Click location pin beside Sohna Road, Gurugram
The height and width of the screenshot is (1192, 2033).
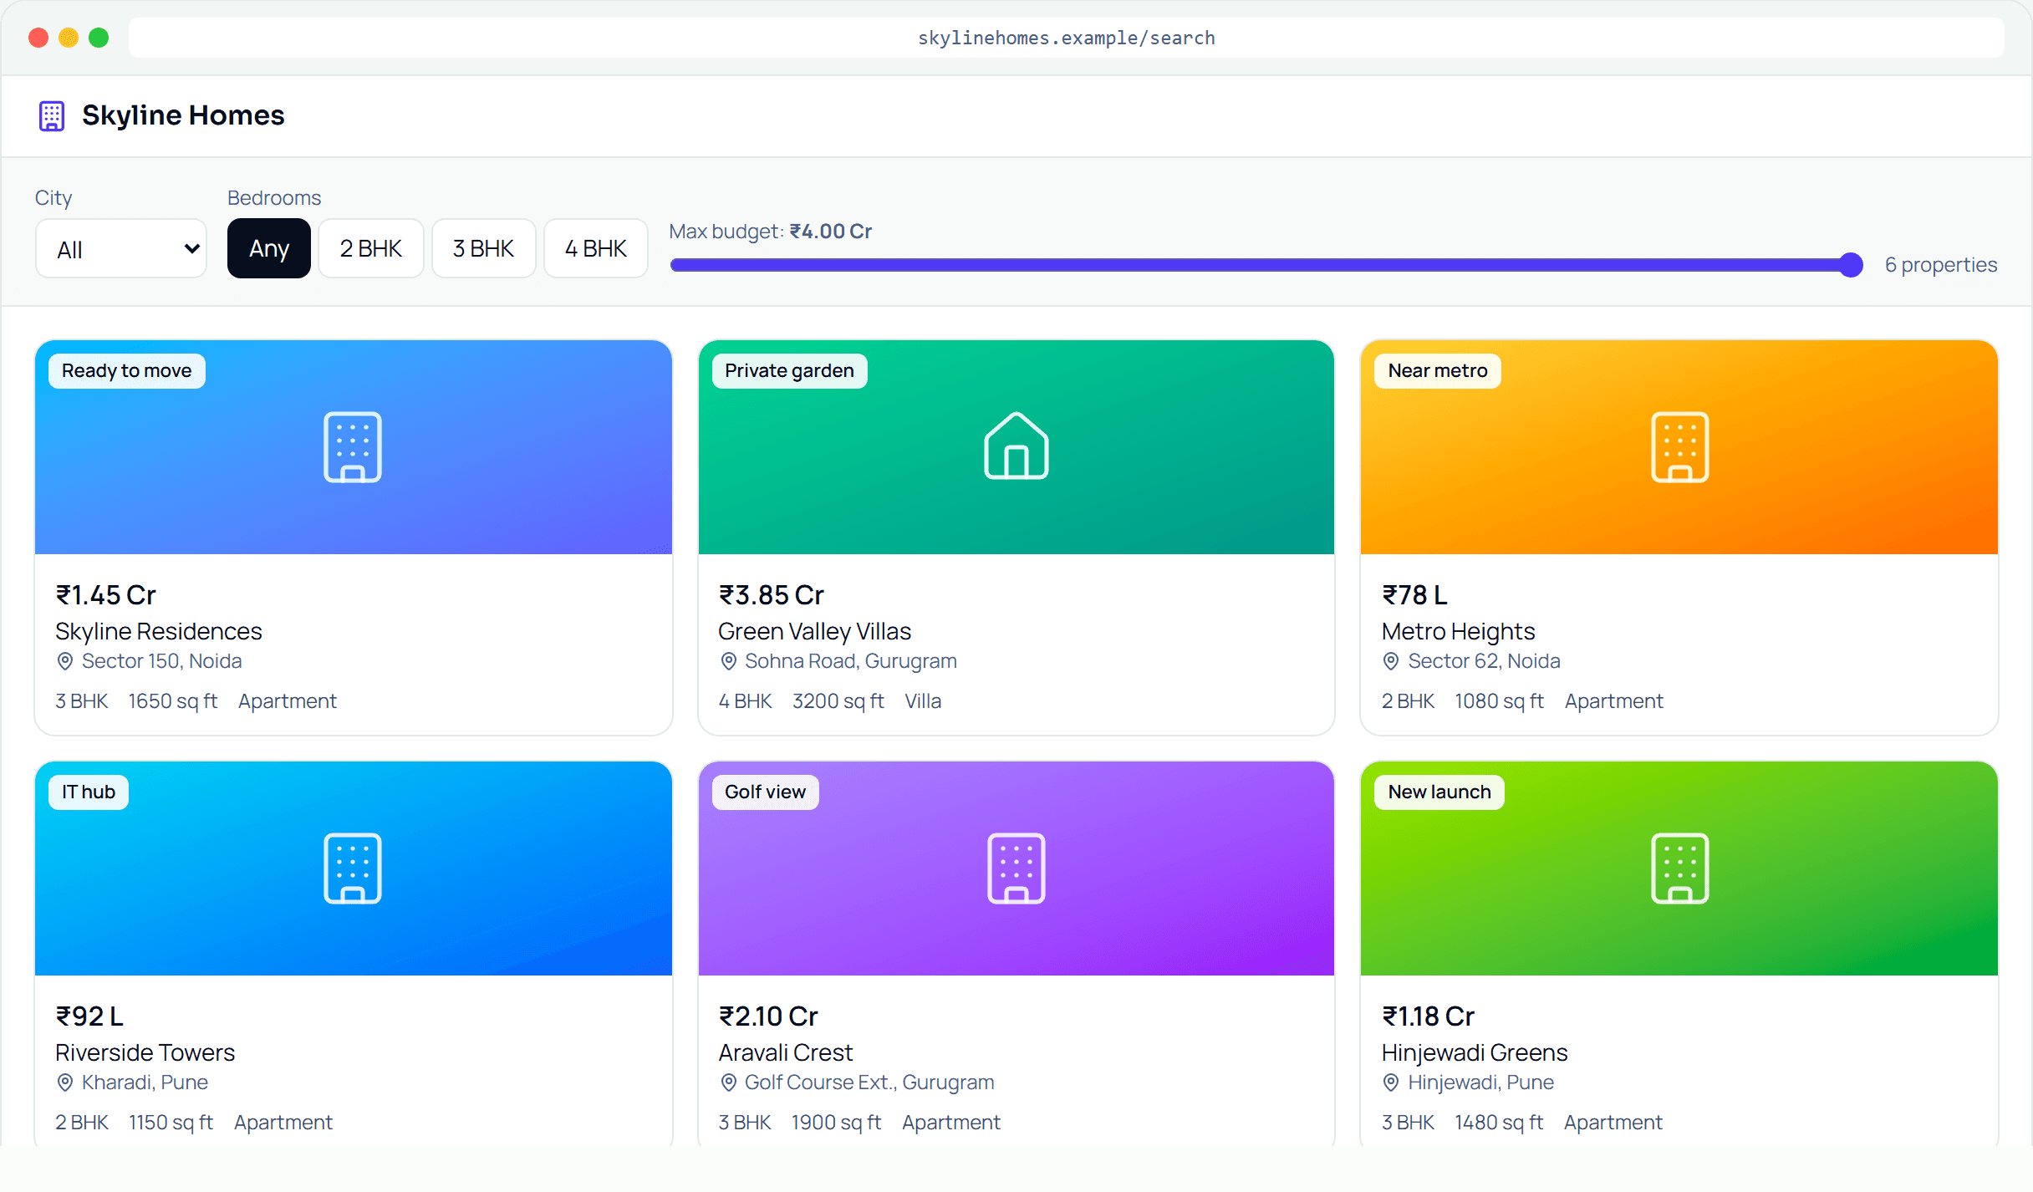[728, 661]
